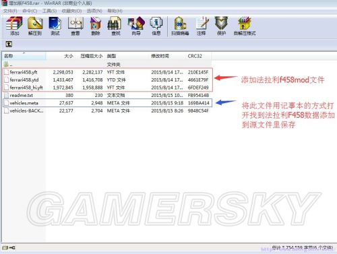Select the readme.txt file name
Viewport: 337px width, 254px height.
22,96
